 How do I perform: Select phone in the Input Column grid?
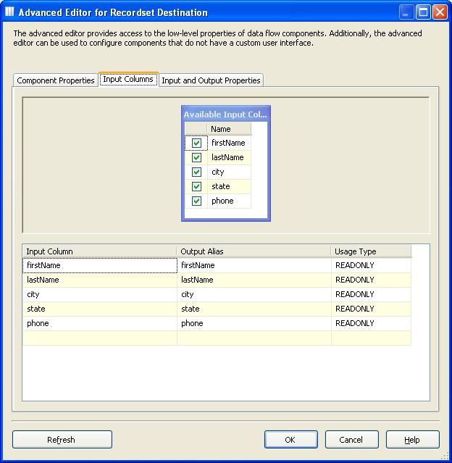(100, 323)
